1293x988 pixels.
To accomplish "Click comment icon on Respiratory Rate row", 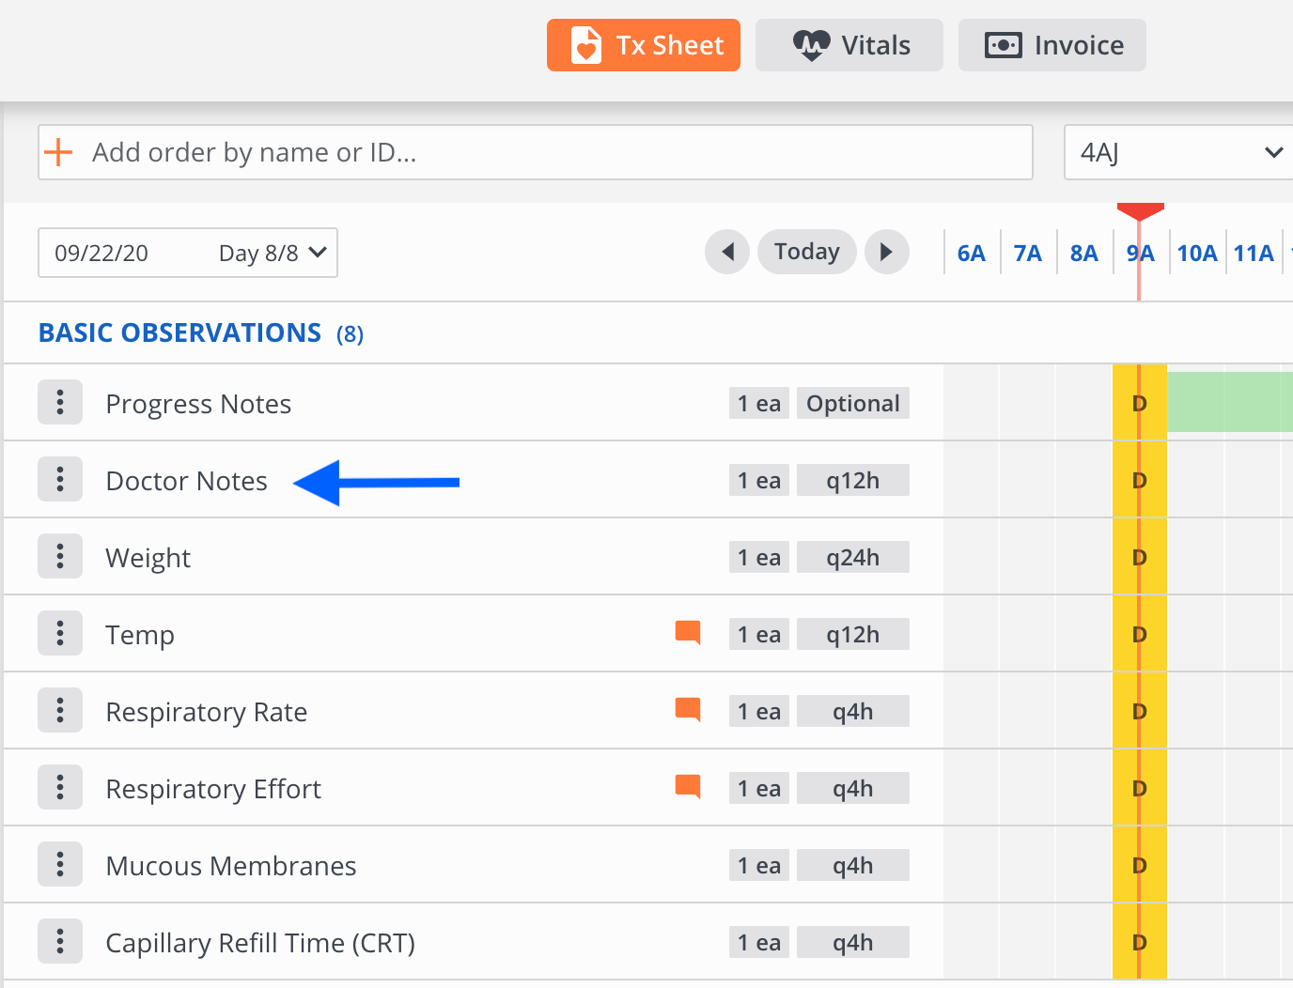I will click(688, 710).
